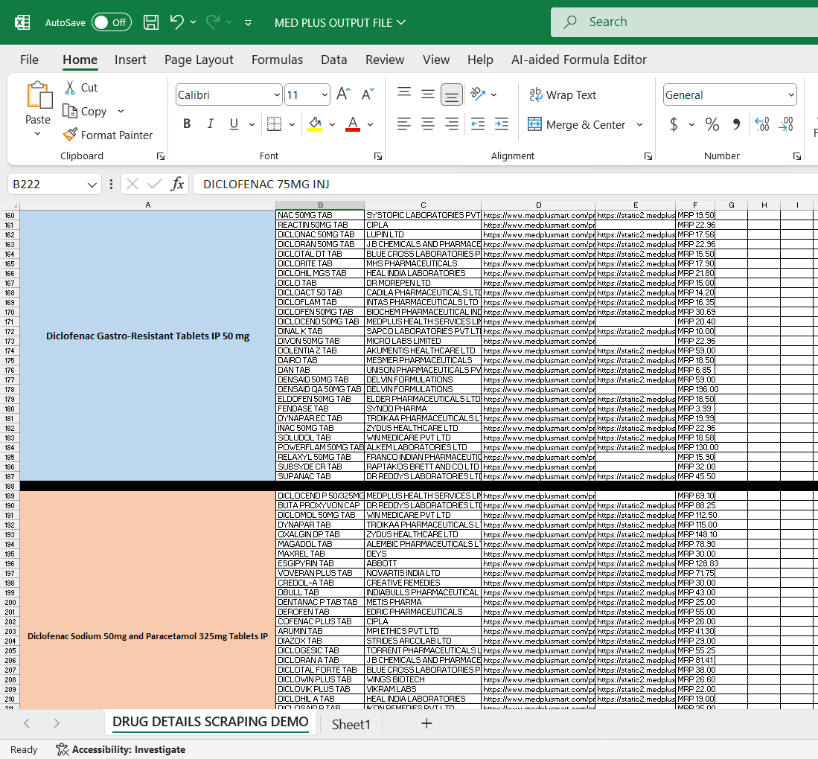Toggle the AutoSave switch
The height and width of the screenshot is (759, 818).
tap(111, 22)
